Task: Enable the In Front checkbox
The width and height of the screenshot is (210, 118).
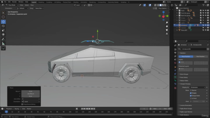Action: pos(191,98)
